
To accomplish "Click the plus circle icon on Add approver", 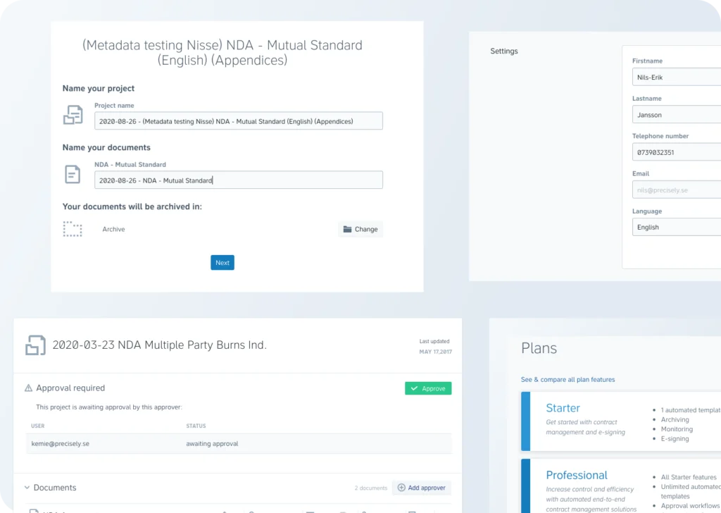I will (x=401, y=488).
